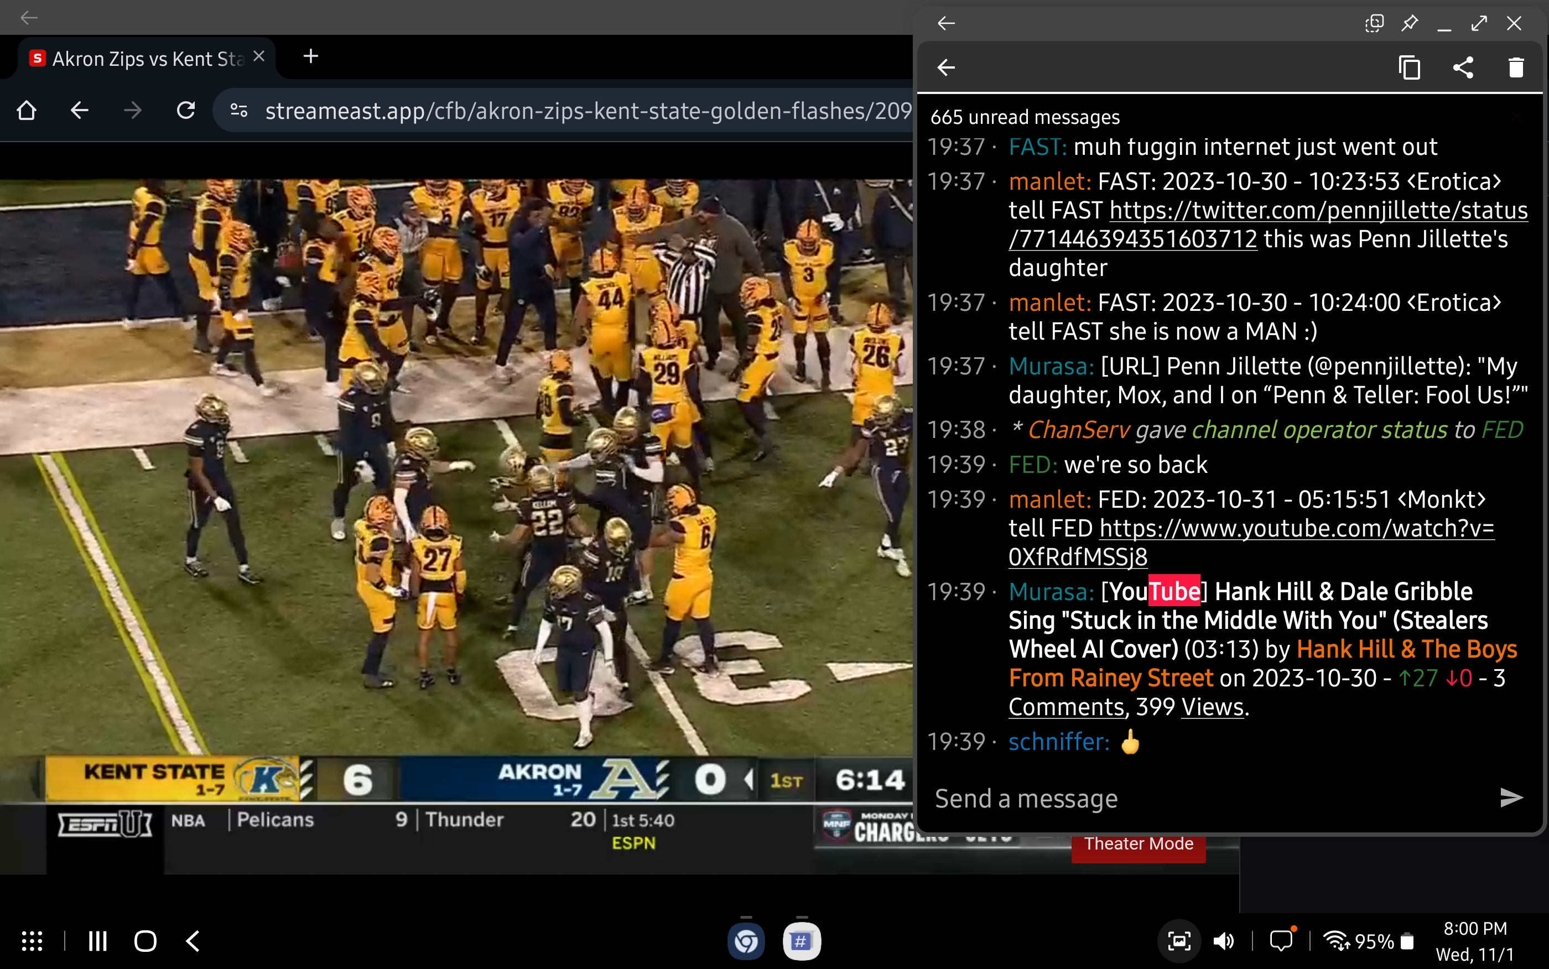
Task: Send the chat message with arrow button
Action: point(1511,799)
